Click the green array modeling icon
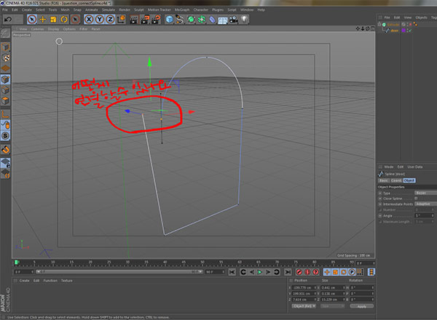This screenshot has width=437, height=320. pos(202,20)
